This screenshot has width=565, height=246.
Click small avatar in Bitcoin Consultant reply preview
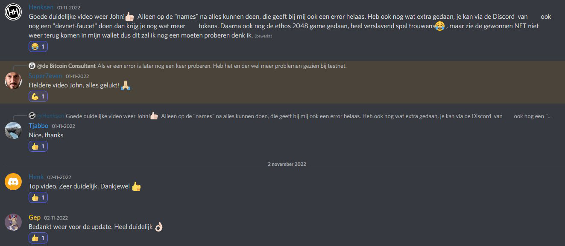click(32, 66)
